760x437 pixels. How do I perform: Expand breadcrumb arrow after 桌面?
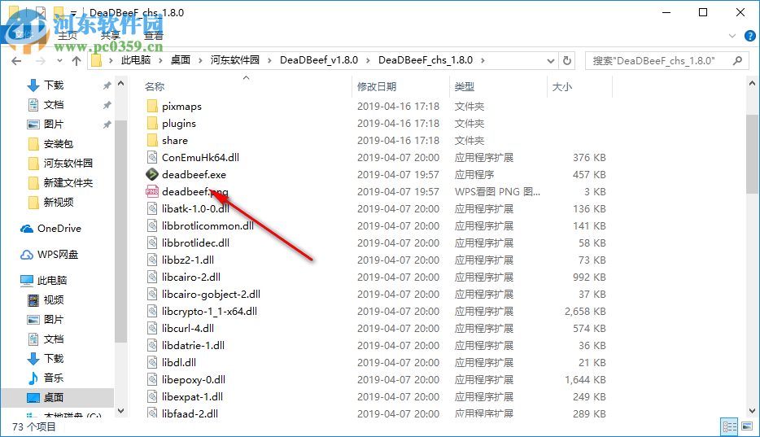pos(200,60)
